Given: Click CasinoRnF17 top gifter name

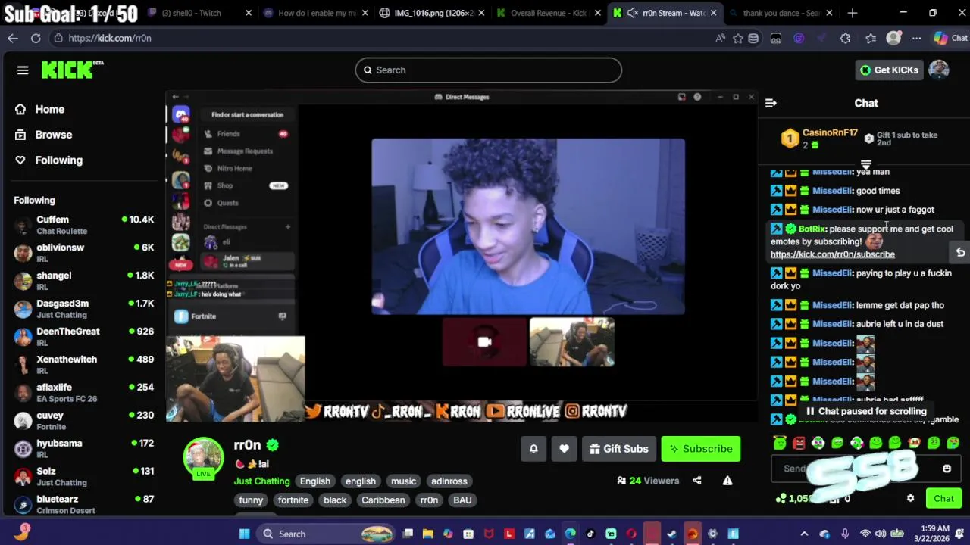Looking at the screenshot, I should click(830, 133).
